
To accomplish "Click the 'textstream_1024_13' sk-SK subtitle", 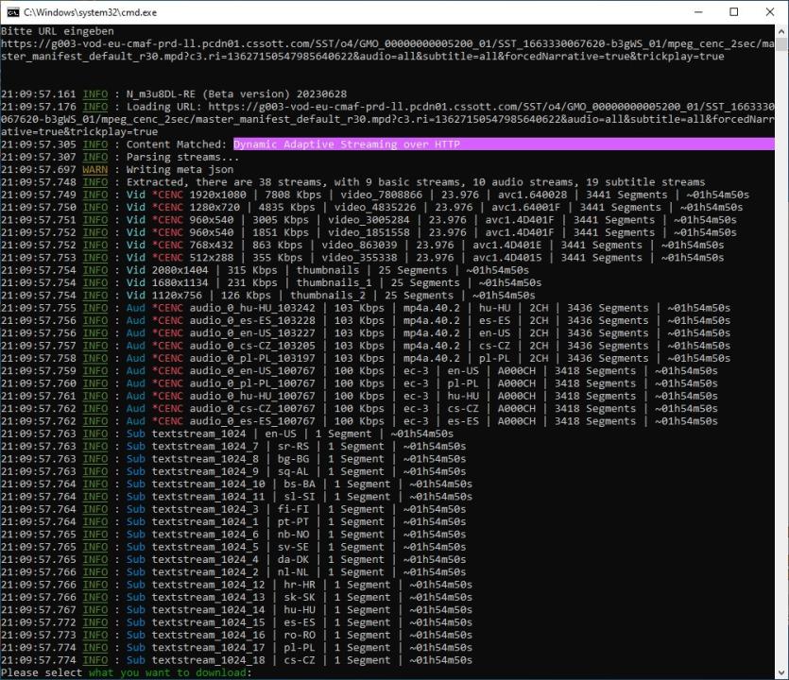I will [x=236, y=597].
